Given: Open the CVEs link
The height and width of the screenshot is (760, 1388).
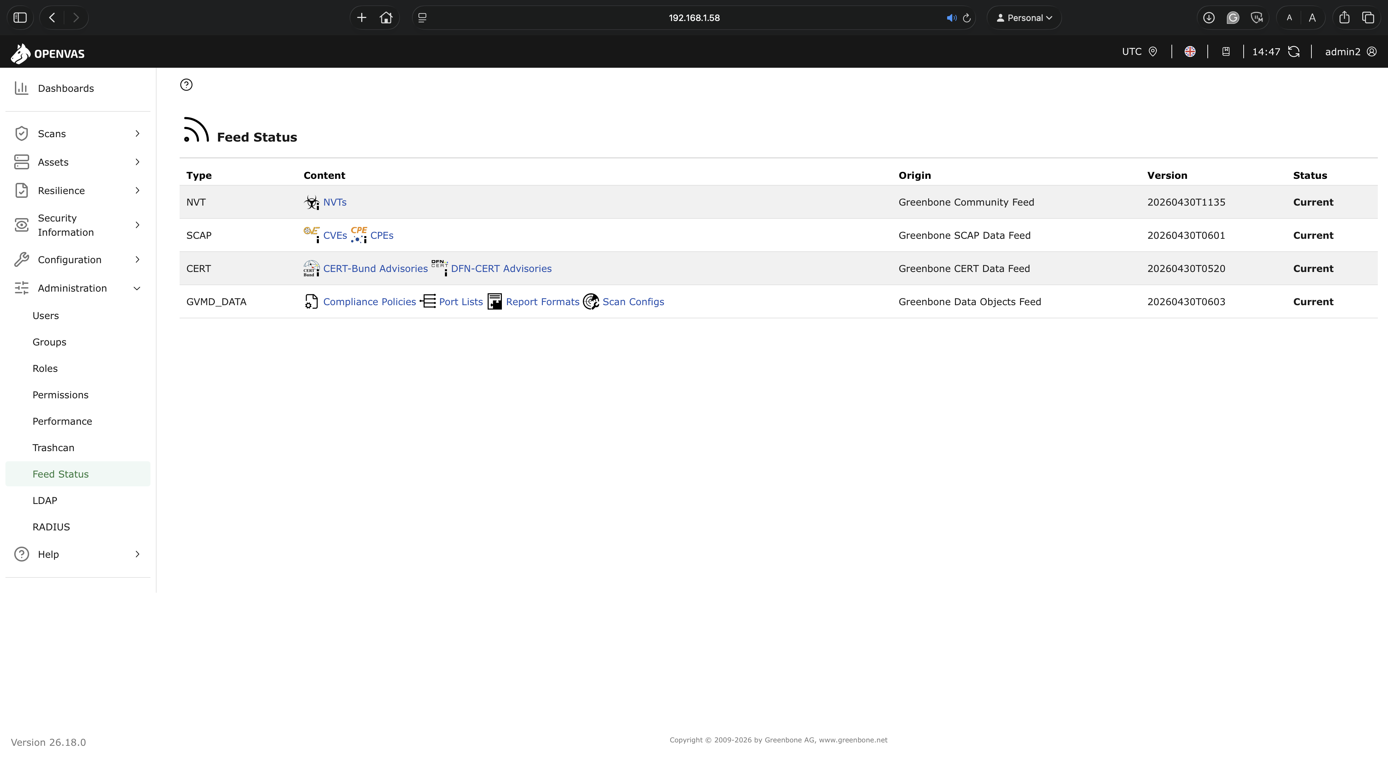Looking at the screenshot, I should pyautogui.click(x=335, y=235).
